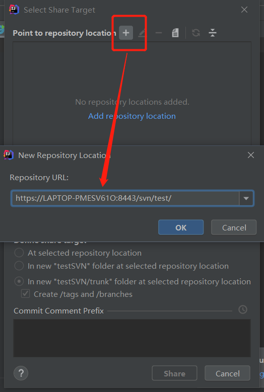Select At selected repository location option
Image resolution: width=264 pixels, height=392 pixels.
coord(78,253)
